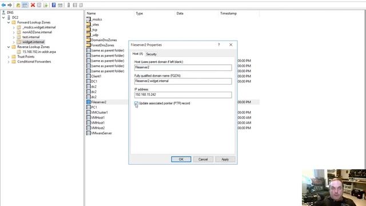
Task: Click the last icon in the toolbar
Action: (81, 5)
